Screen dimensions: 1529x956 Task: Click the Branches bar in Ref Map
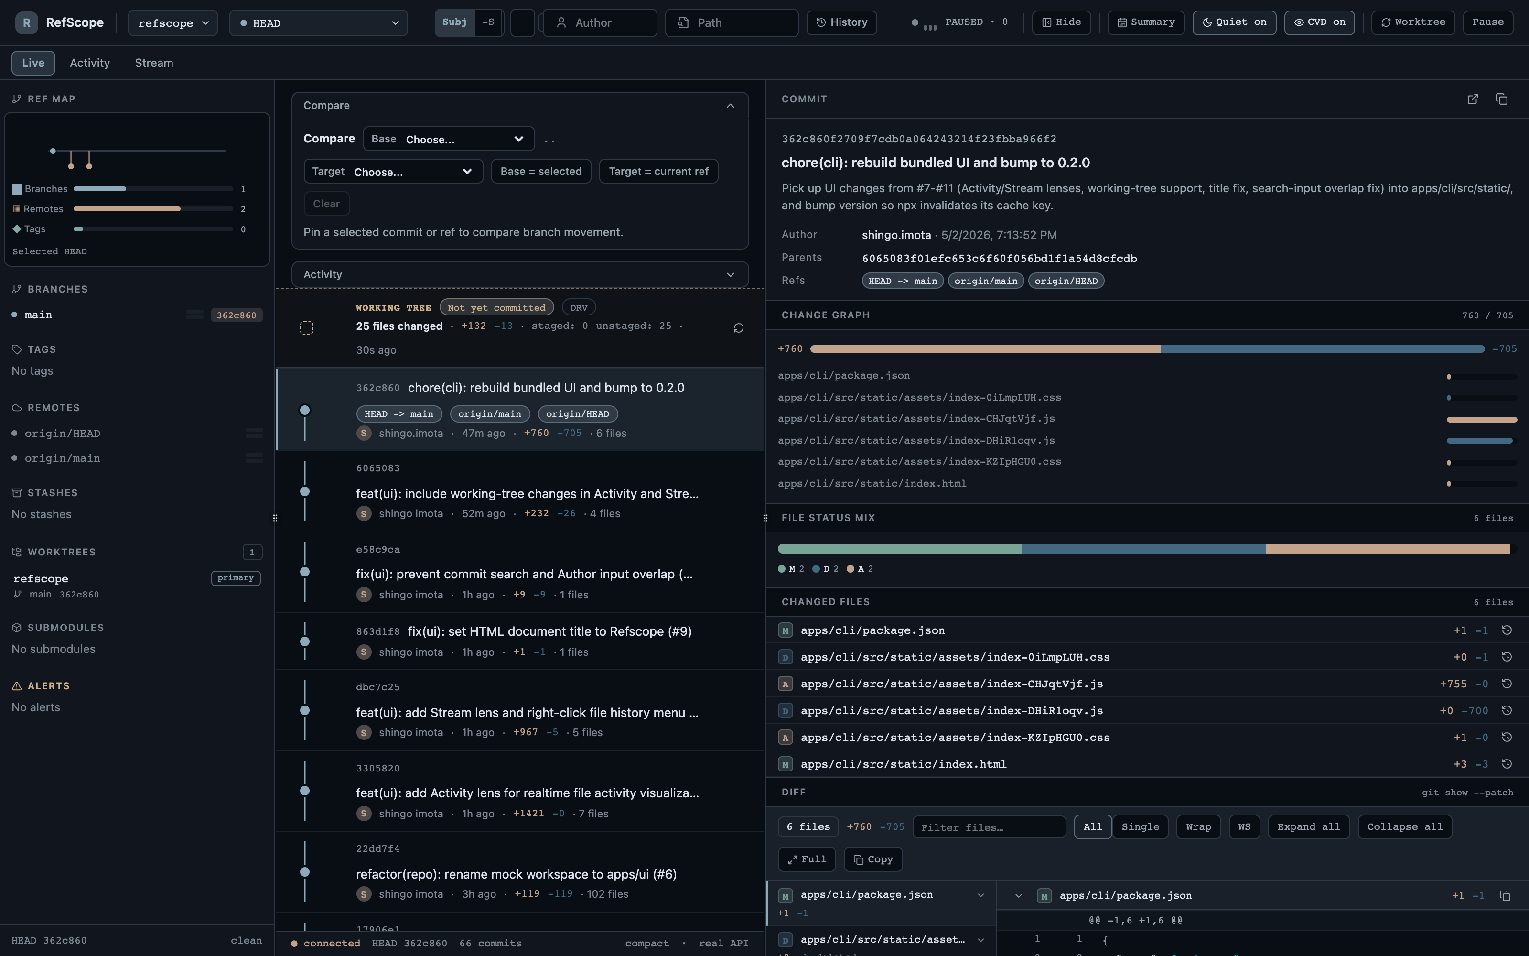pyautogui.click(x=153, y=189)
